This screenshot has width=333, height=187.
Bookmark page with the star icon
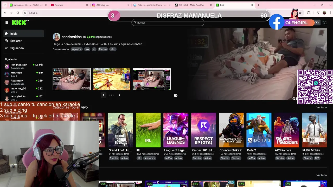coord(300,13)
